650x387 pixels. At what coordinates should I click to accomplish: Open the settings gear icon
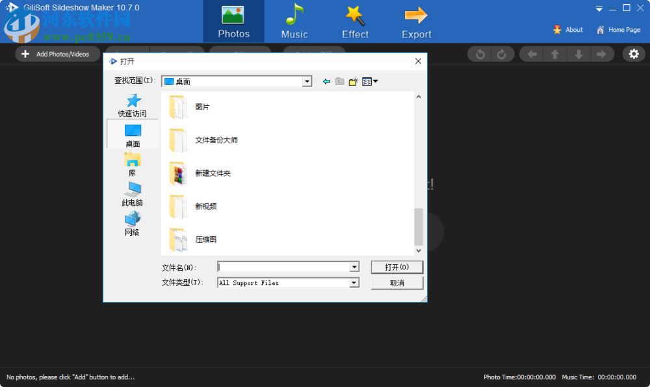pos(634,54)
